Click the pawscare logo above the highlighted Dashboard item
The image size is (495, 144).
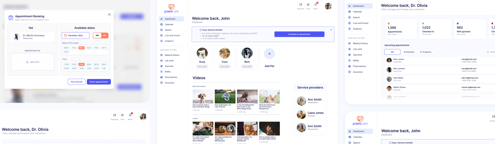[x=171, y=8]
